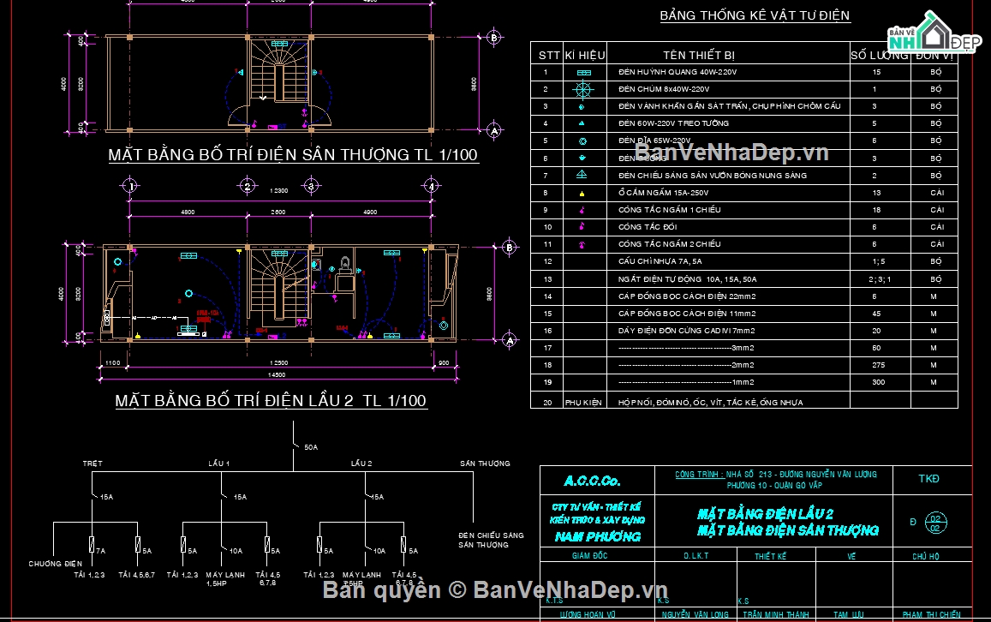Click the name PHẠM THỊ CHIẾN

point(931,614)
